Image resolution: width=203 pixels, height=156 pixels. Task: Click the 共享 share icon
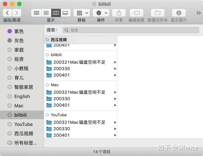click(x=119, y=13)
